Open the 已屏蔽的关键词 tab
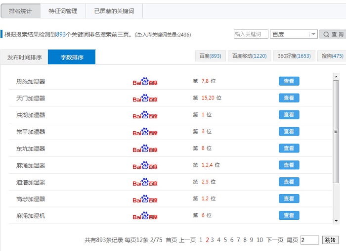This screenshot has width=346, height=251. [114, 11]
